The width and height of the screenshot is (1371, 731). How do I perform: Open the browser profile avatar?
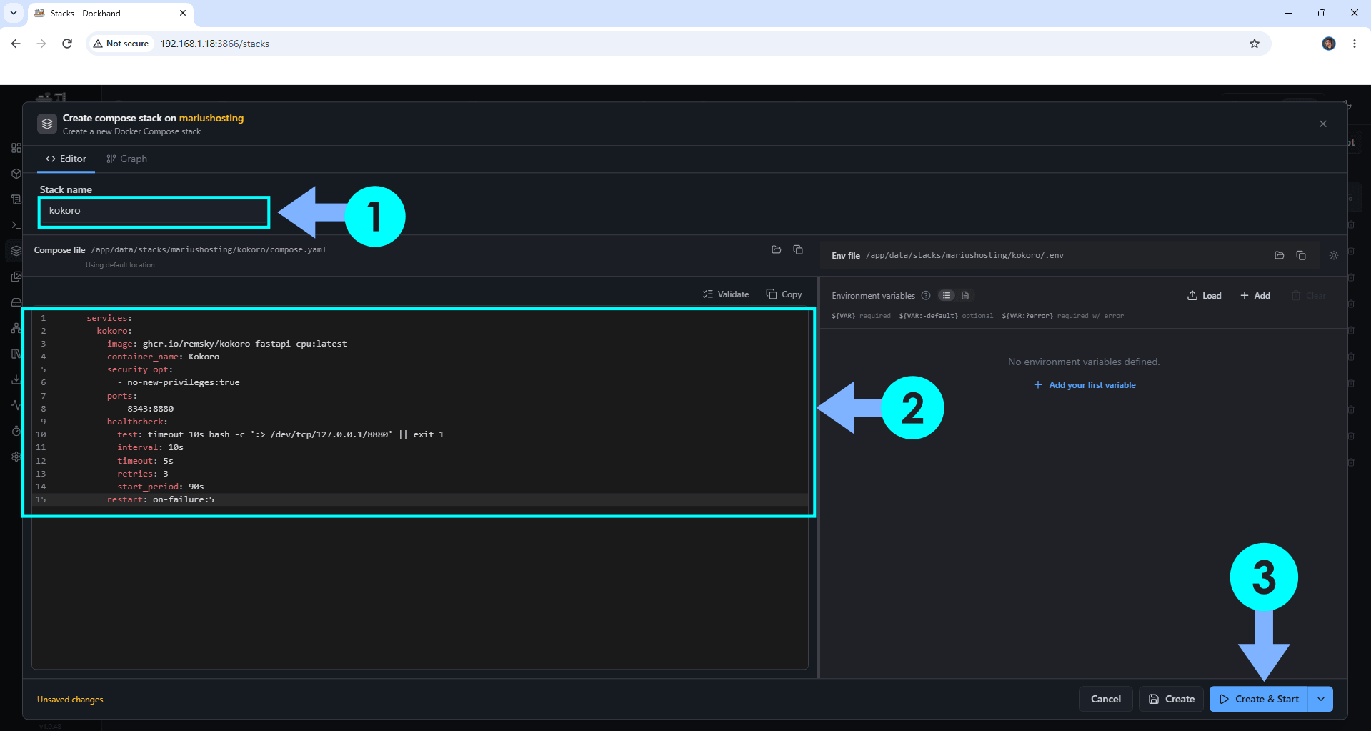[1329, 44]
